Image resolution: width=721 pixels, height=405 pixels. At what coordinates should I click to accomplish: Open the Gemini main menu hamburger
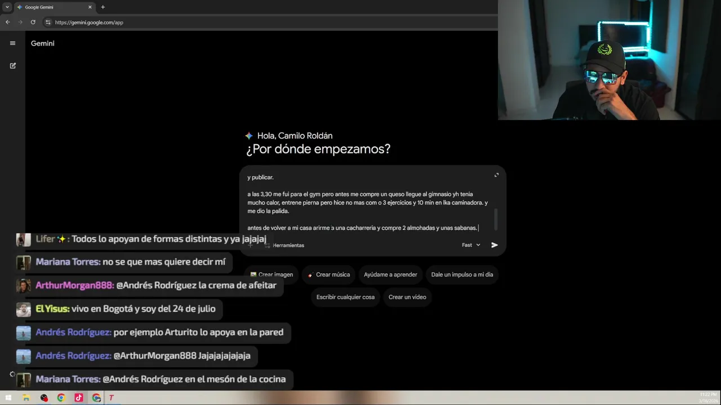12,43
